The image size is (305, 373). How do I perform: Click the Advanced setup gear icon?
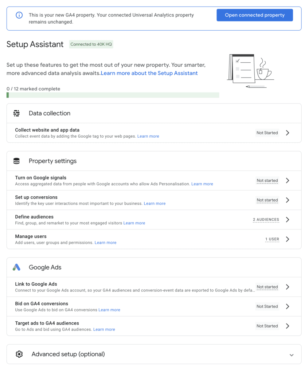pos(19,354)
